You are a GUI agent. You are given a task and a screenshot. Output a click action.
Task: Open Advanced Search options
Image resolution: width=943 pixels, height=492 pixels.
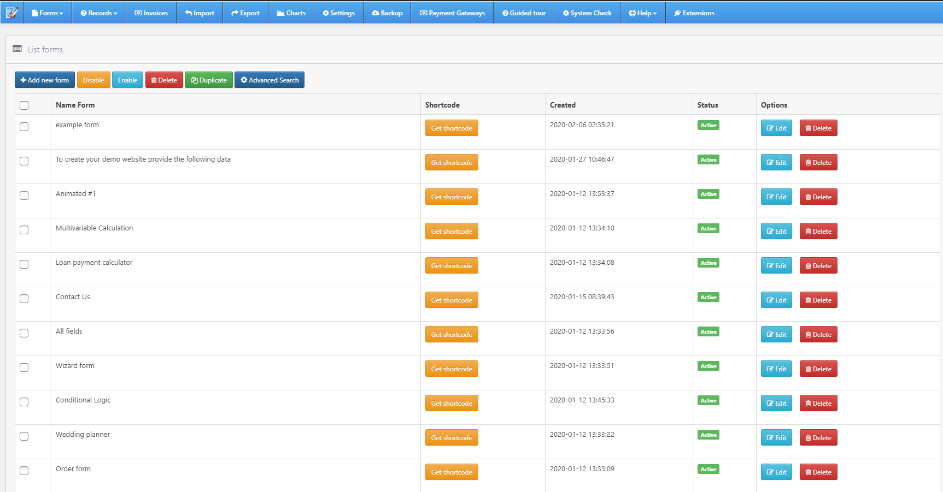coord(270,80)
